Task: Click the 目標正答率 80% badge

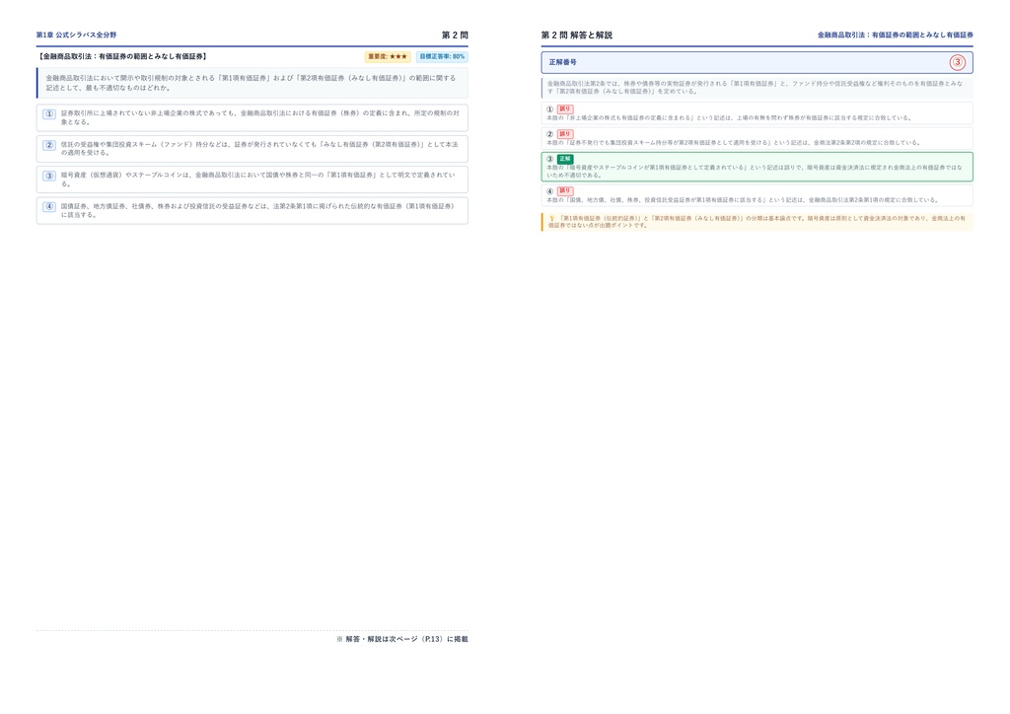Action: coord(442,56)
